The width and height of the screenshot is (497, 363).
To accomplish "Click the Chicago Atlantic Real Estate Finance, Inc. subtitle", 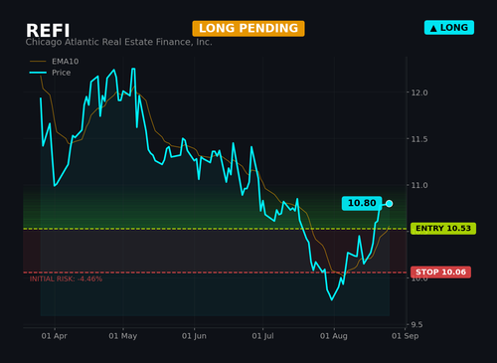I will tap(118, 42).
